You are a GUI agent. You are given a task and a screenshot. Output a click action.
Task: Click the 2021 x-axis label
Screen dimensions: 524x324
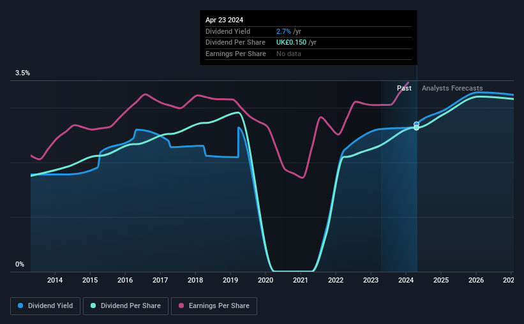point(301,280)
